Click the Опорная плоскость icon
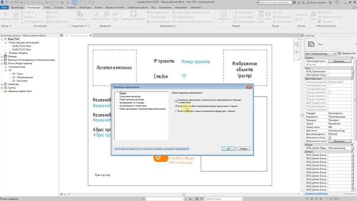The height and width of the screenshot is (201, 357). pyautogui.click(x=320, y=17)
